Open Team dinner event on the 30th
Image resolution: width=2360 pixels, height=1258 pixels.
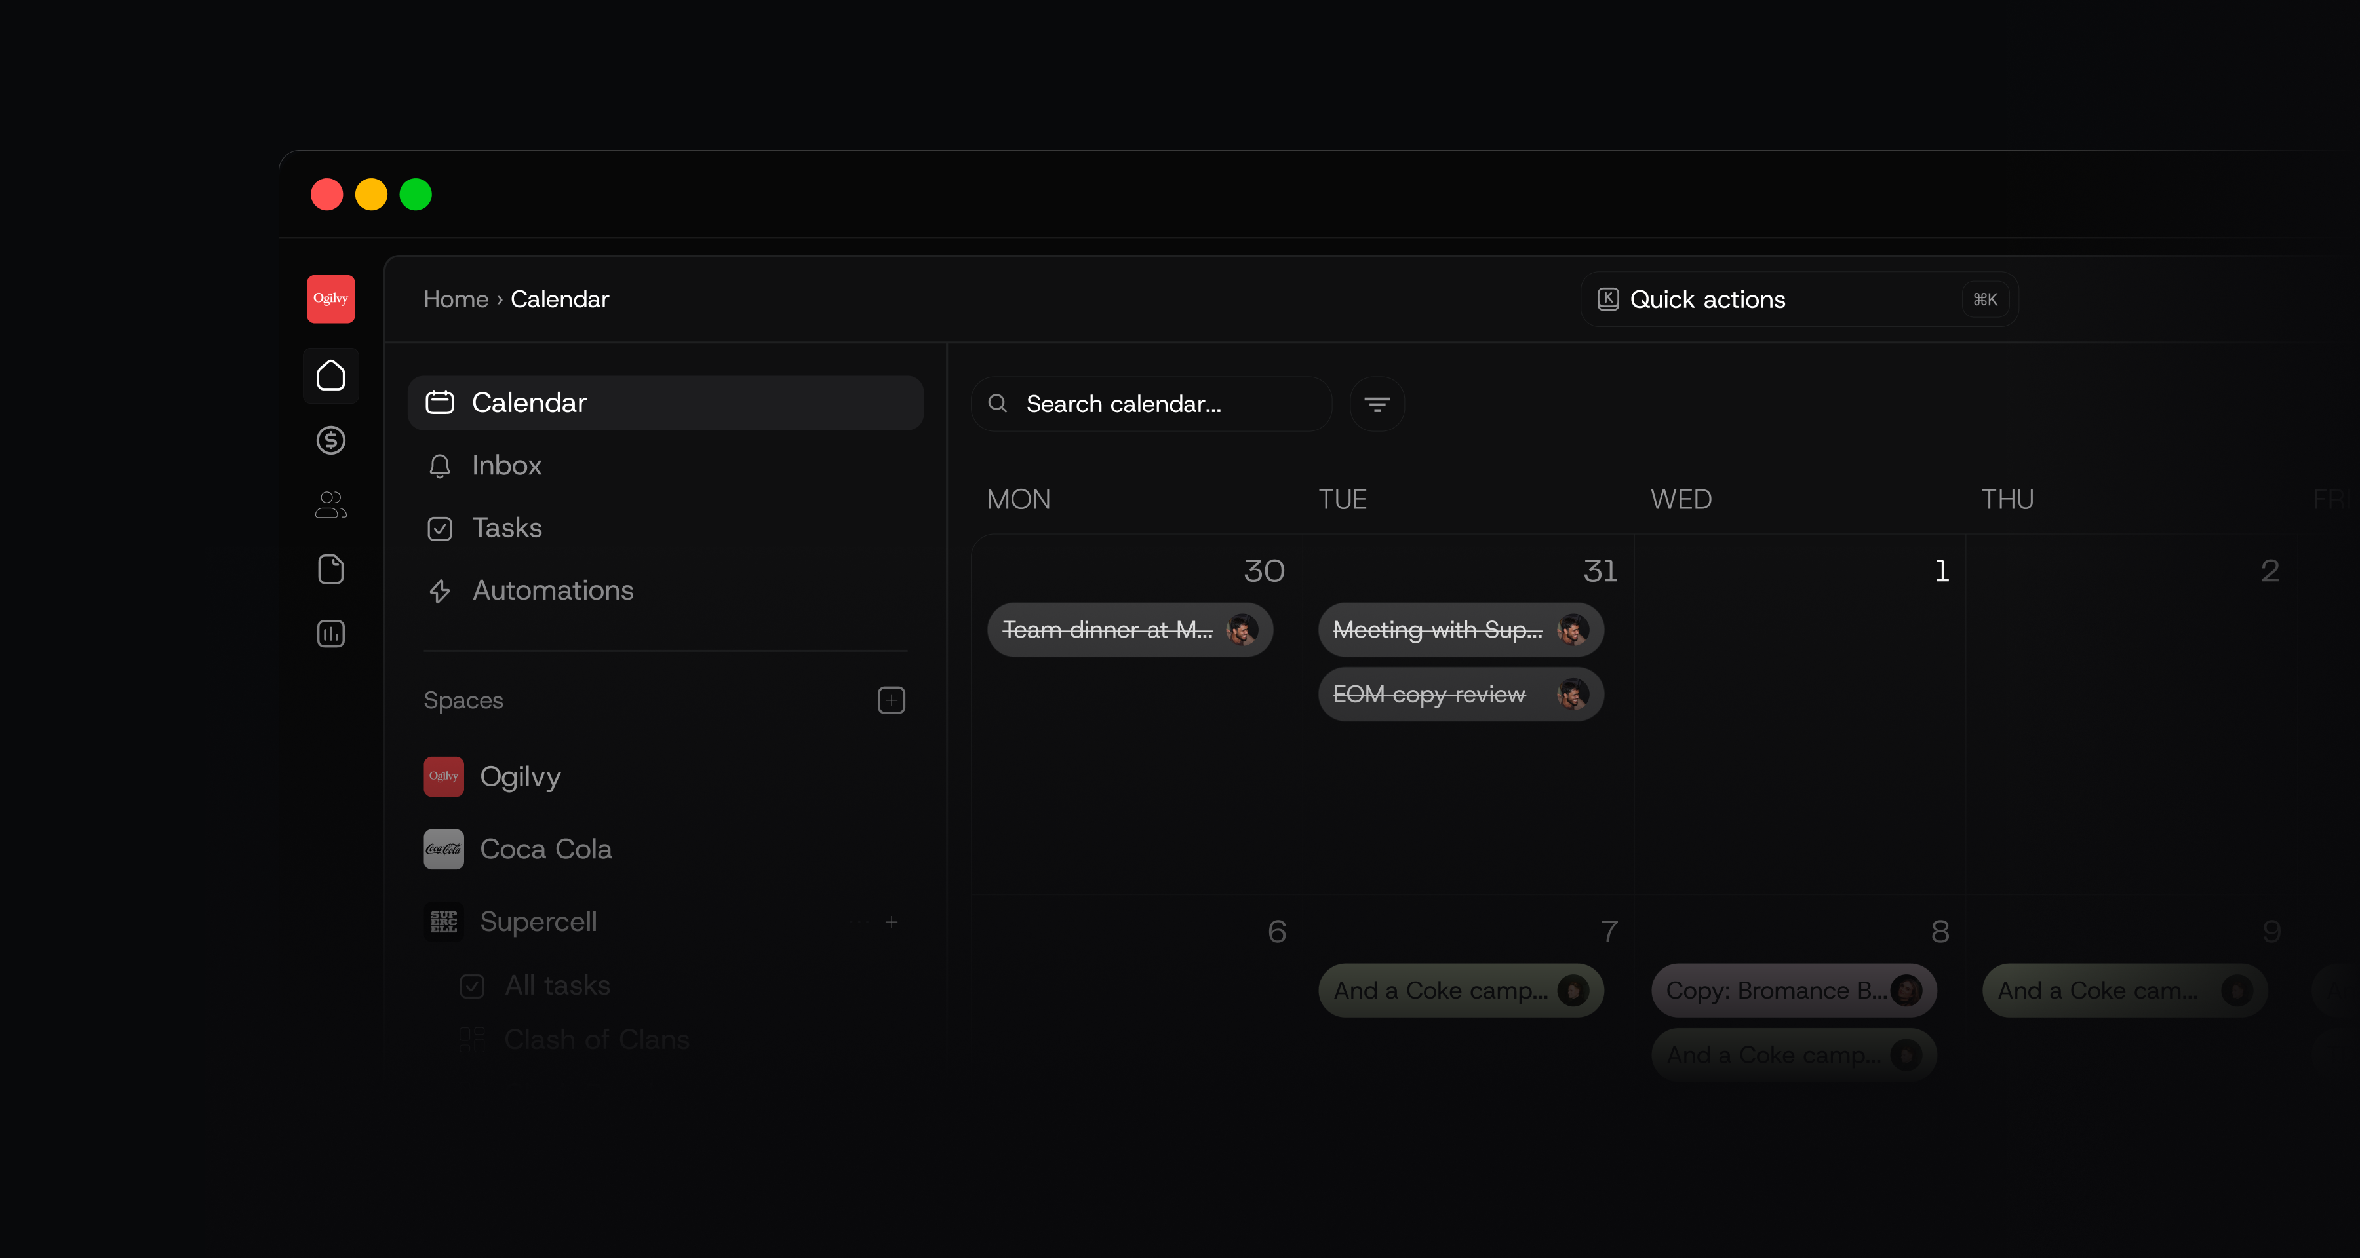point(1130,630)
